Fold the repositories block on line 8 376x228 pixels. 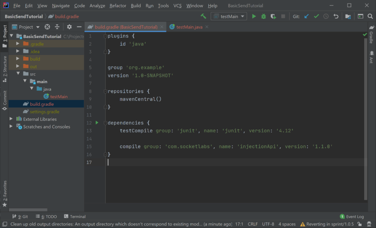coord(105,91)
